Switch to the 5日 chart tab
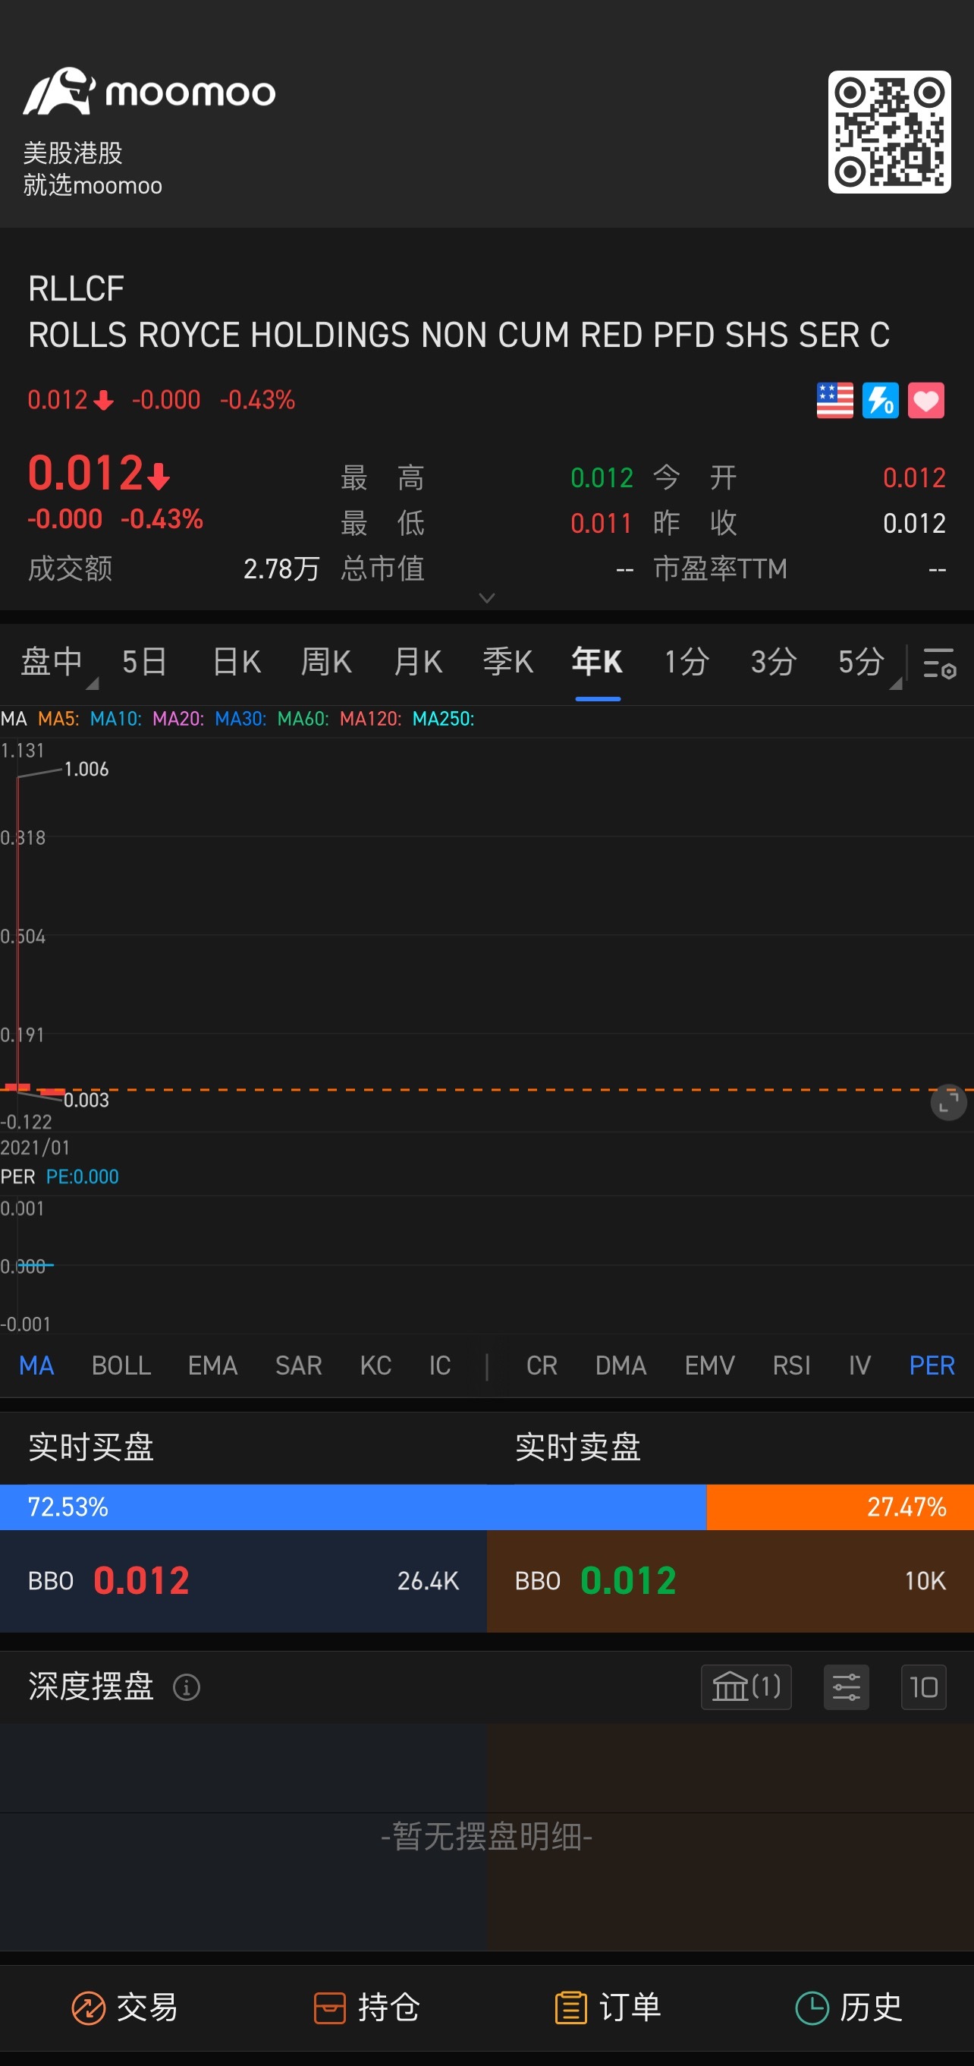Viewport: 974px width, 2066px height. click(144, 662)
